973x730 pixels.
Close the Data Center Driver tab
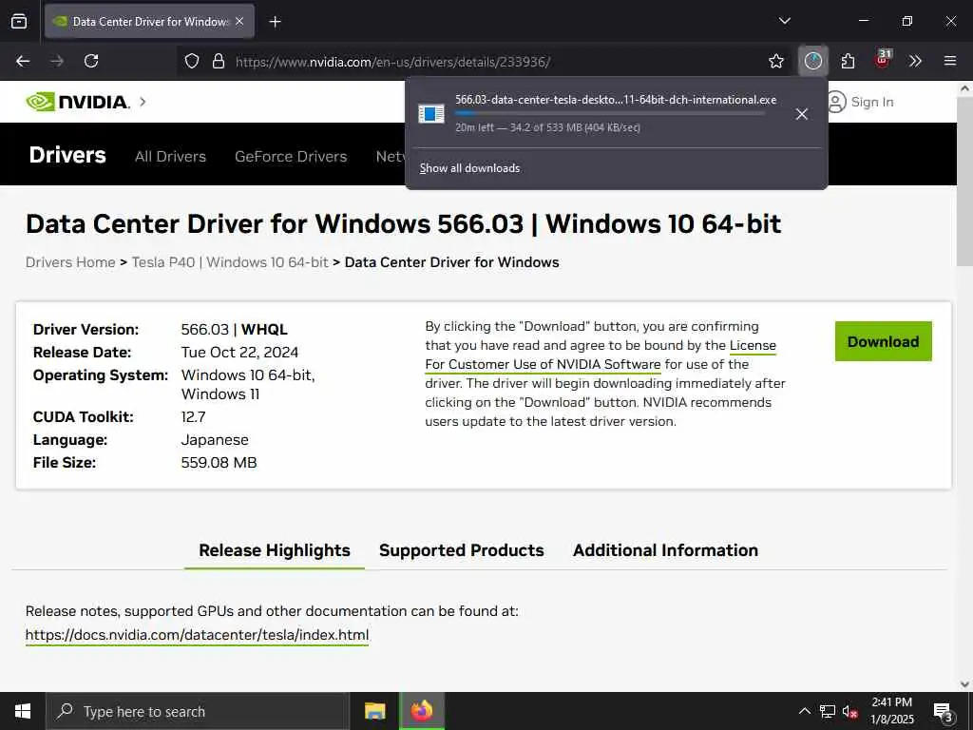239,21
